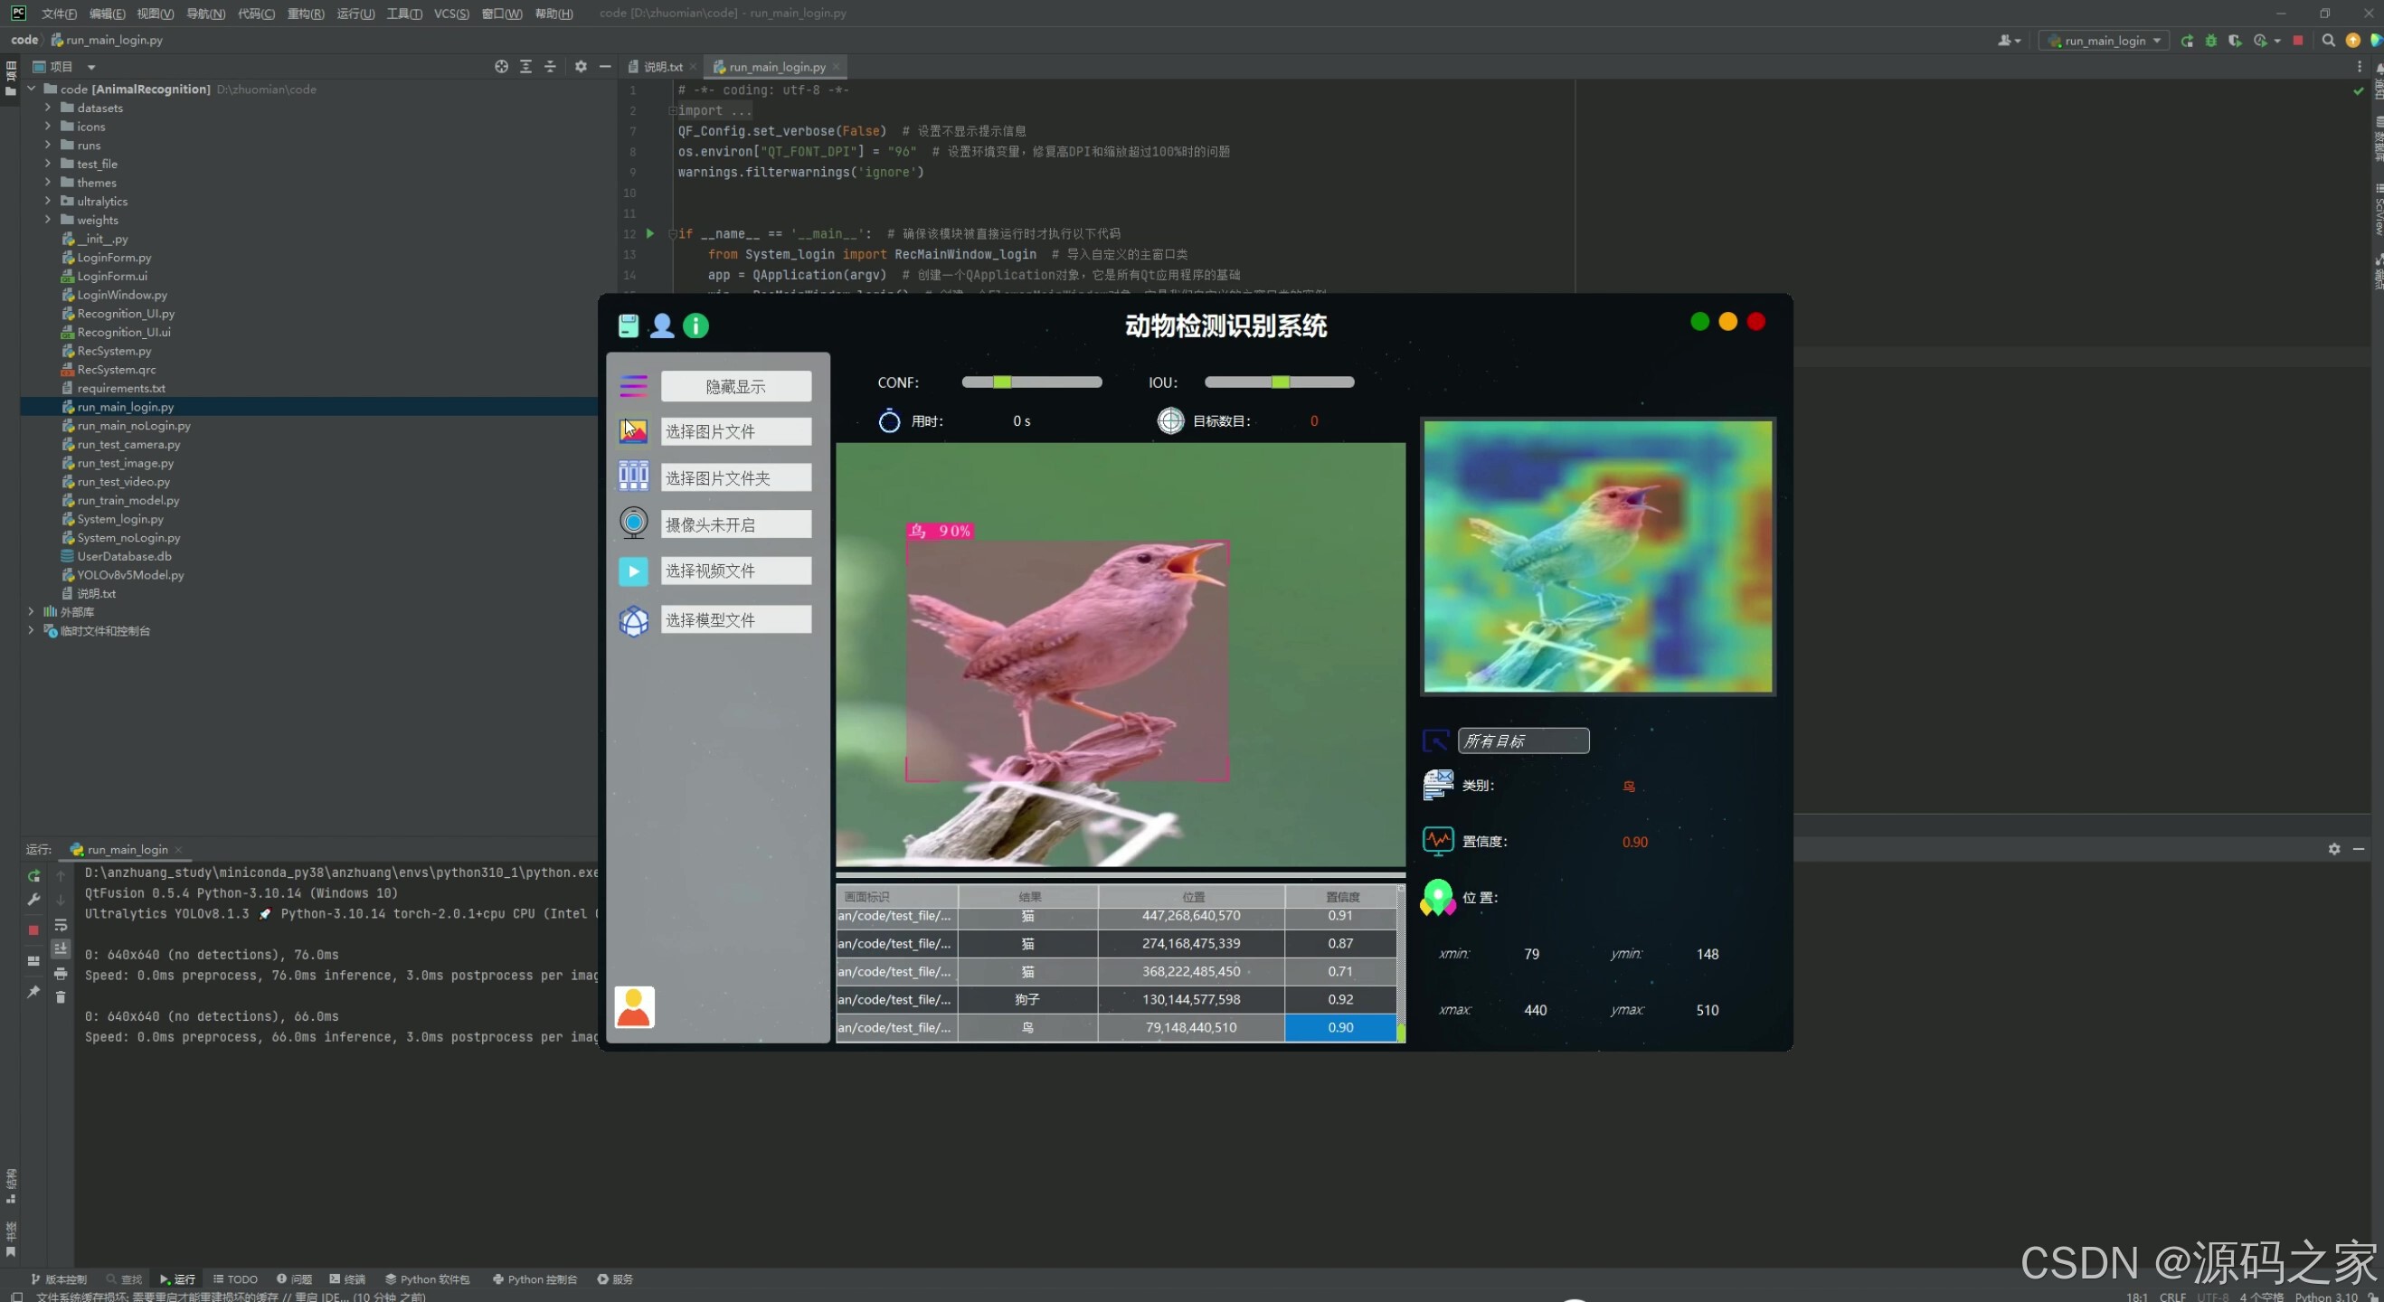Adjust the CONF slider
2384x1302 pixels.
point(1004,382)
